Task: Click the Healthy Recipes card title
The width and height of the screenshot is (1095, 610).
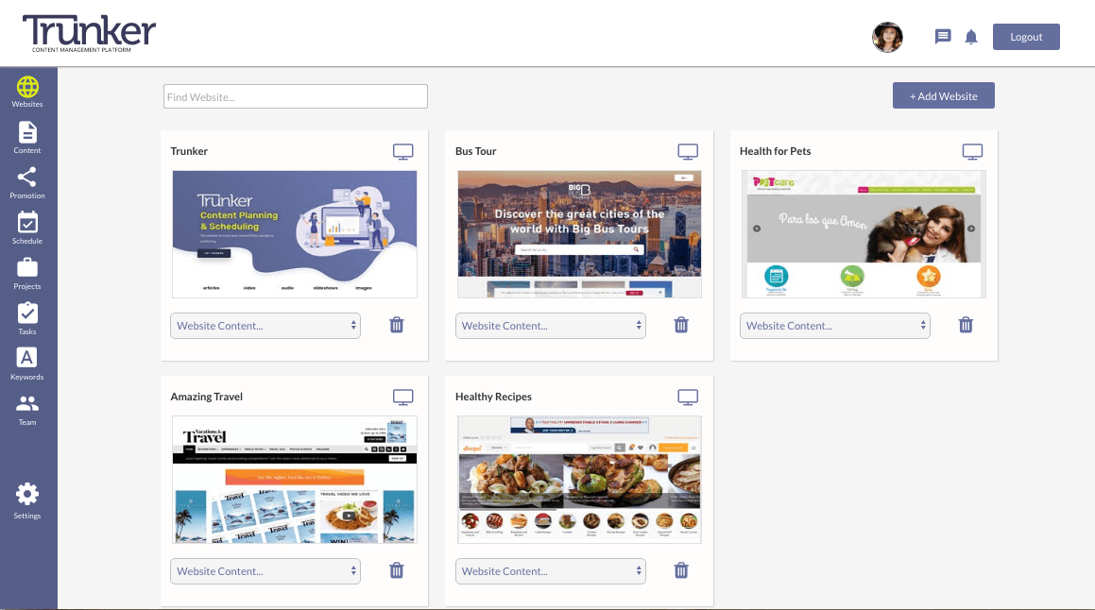Action: [494, 397]
